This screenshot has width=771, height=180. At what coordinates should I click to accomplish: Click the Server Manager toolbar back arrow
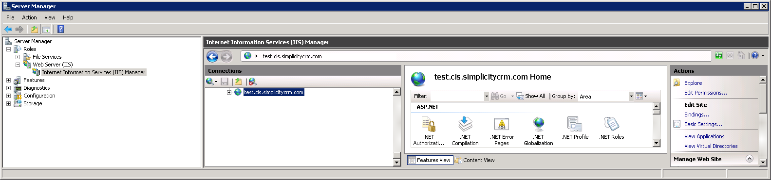8,29
